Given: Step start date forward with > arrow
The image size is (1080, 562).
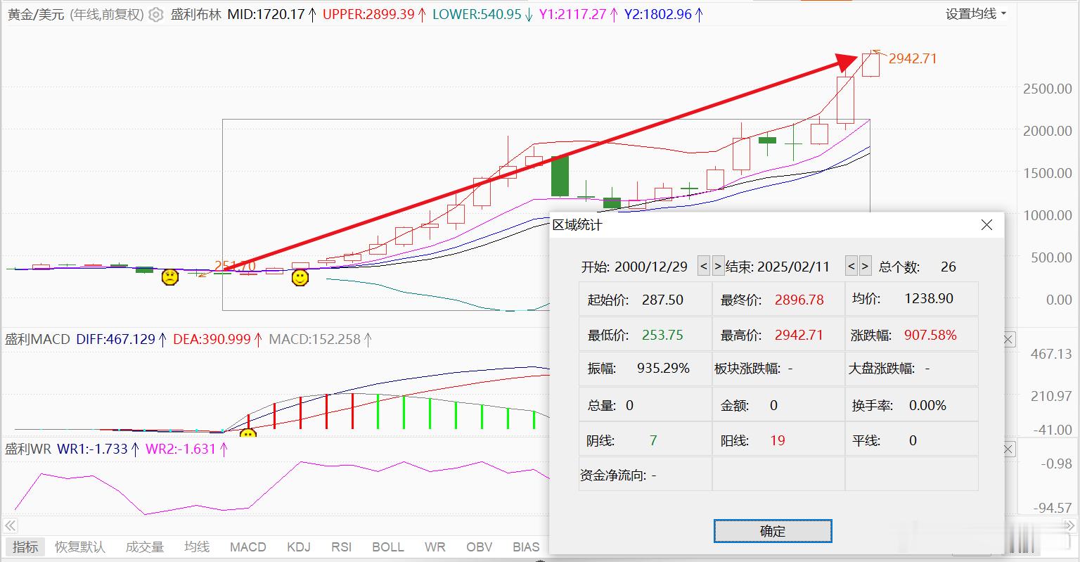Looking at the screenshot, I should pyautogui.click(x=718, y=266).
